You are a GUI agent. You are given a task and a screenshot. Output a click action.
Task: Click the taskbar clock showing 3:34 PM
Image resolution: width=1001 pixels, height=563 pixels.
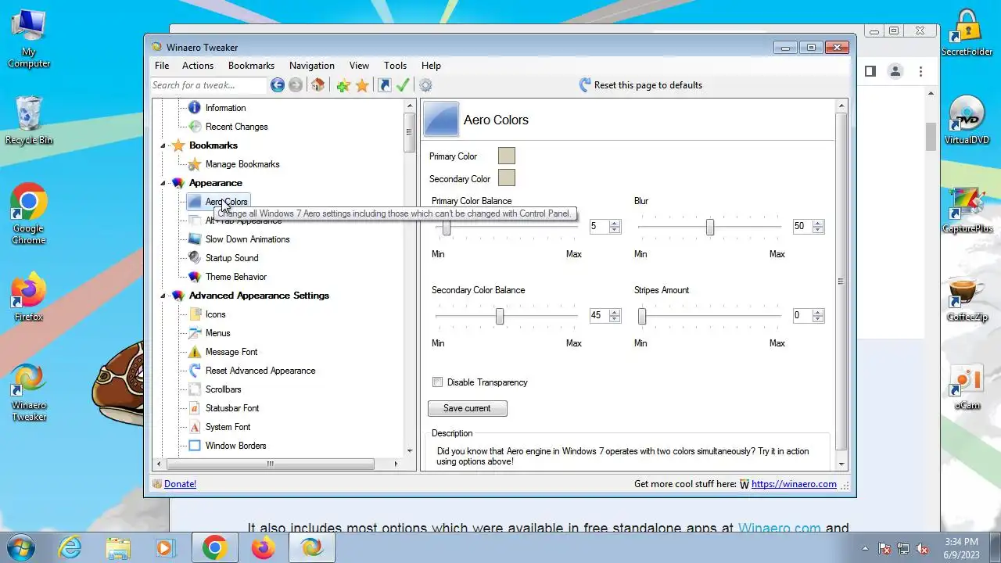[960, 542]
